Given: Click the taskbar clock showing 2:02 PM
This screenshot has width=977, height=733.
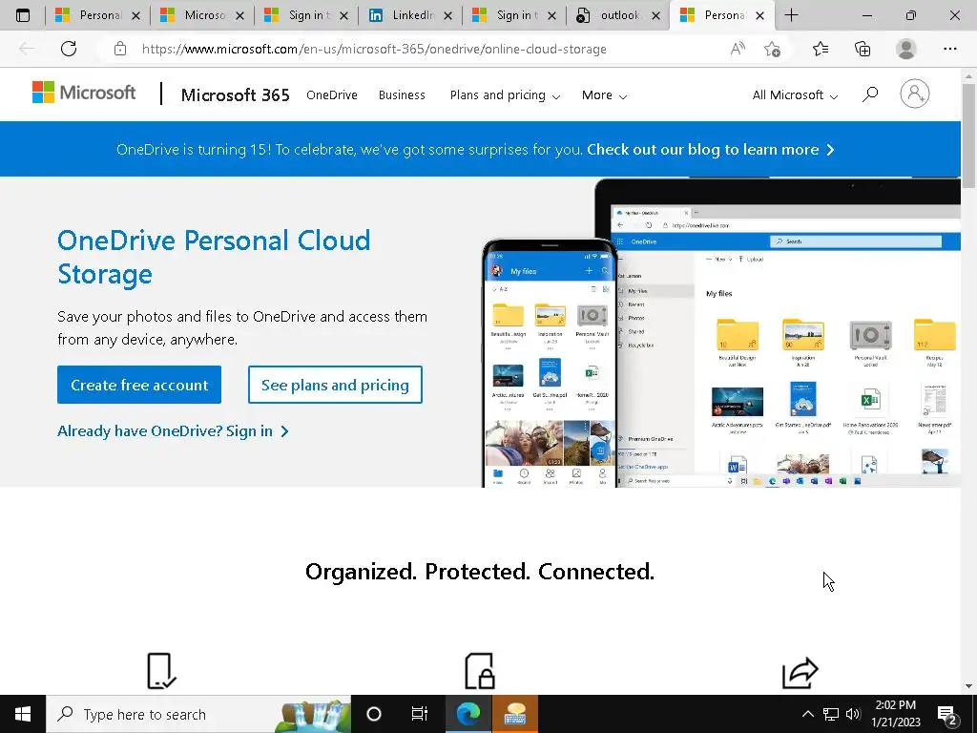Looking at the screenshot, I should point(895,714).
